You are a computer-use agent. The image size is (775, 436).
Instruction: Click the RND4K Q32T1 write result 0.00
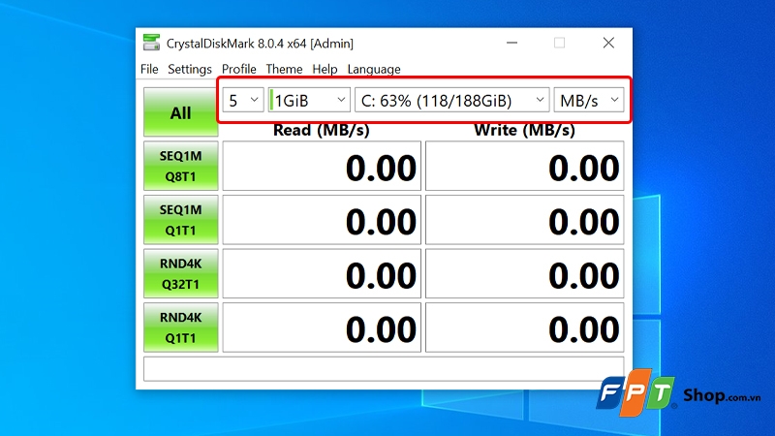point(525,274)
